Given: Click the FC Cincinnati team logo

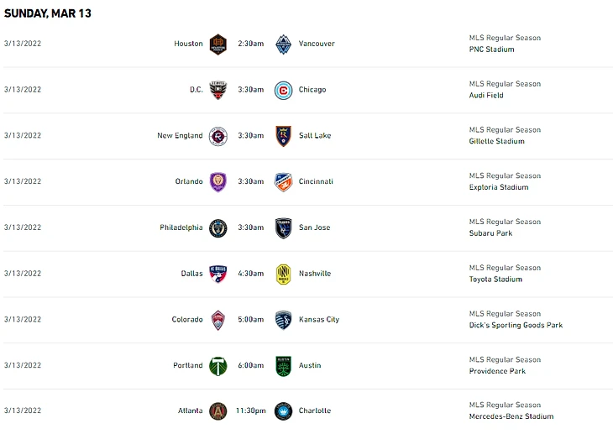Looking at the screenshot, I should tap(283, 182).
